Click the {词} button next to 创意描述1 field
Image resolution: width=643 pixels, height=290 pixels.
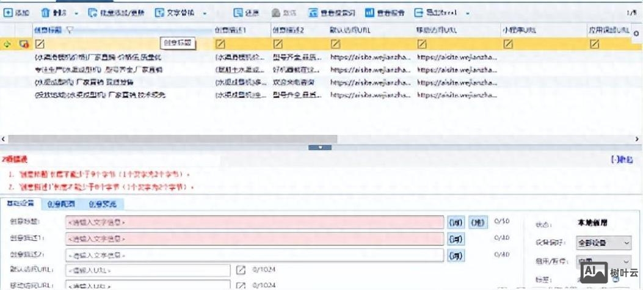pos(456,238)
